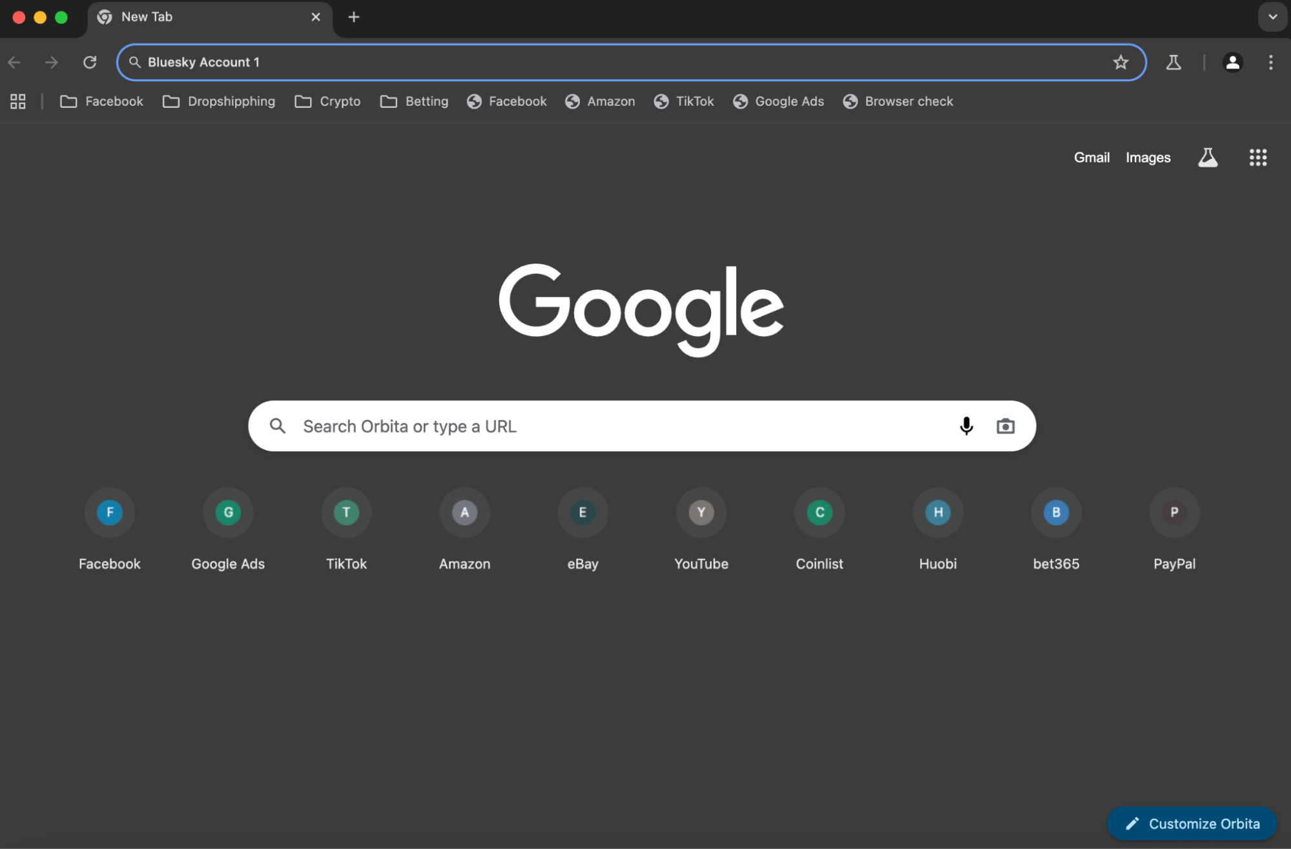Open the YouTube shortcut tile

pos(701,530)
